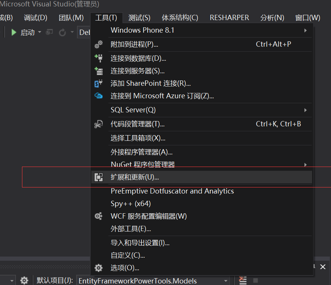Open the dropdown arrow beside the refresh icon
Image resolution: width=331 pixels, height=285 pixels.
(x=72, y=32)
